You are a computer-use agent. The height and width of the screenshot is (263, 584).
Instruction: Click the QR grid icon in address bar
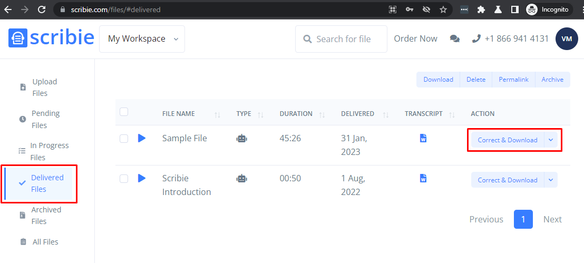pos(393,9)
